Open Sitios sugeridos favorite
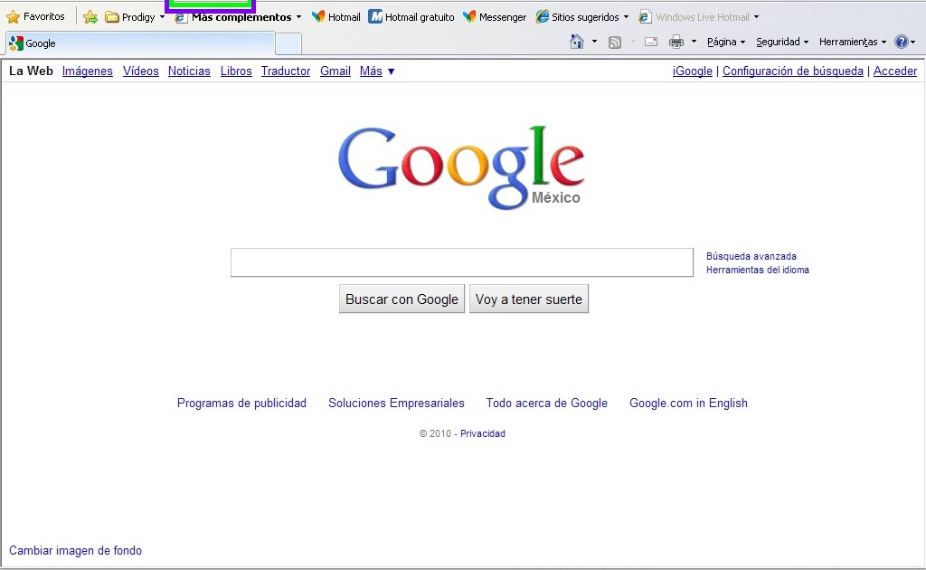 click(x=578, y=17)
